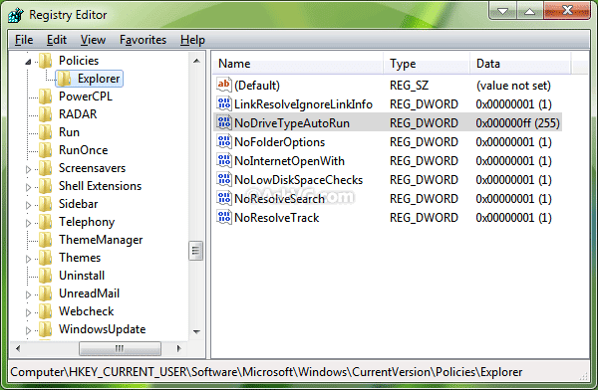This screenshot has height=390, width=598.
Task: Click the RunOnce folder icon
Action: 46,150
